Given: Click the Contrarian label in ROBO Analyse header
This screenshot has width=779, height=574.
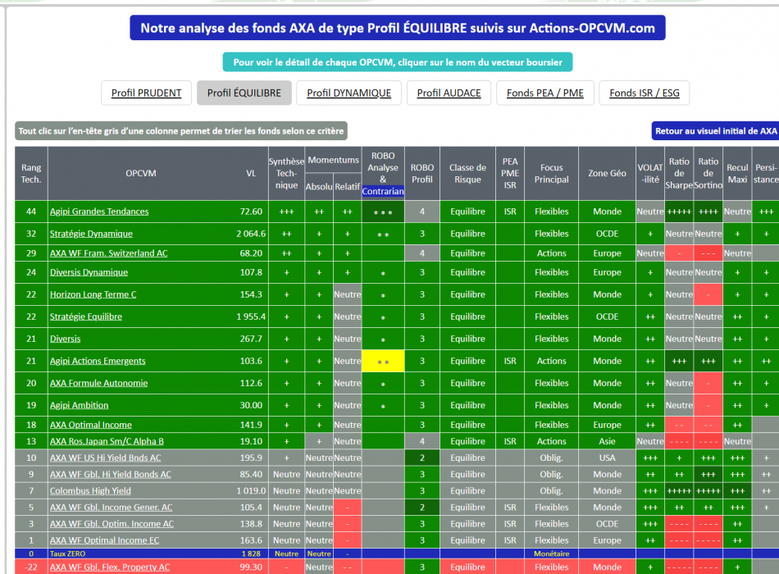Looking at the screenshot, I should click(x=383, y=191).
